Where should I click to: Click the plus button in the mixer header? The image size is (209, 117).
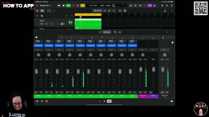[100, 32]
